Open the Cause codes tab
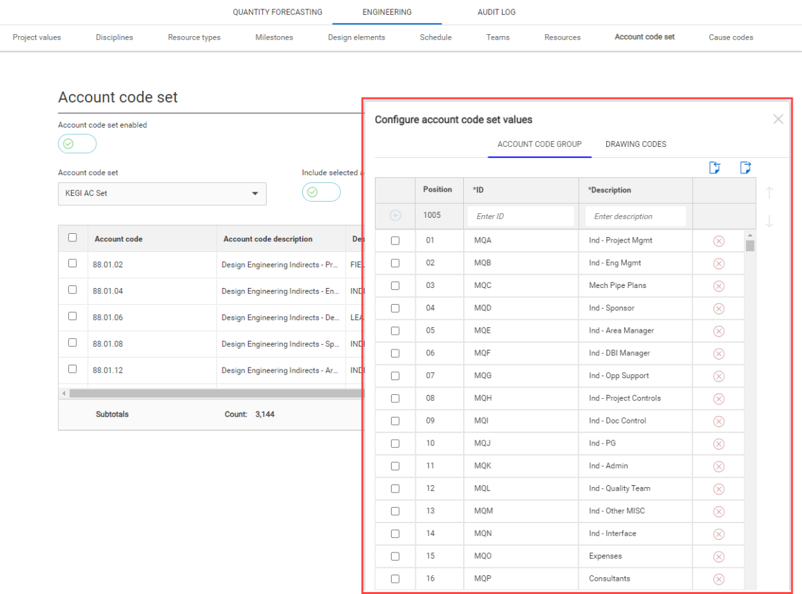 [730, 37]
